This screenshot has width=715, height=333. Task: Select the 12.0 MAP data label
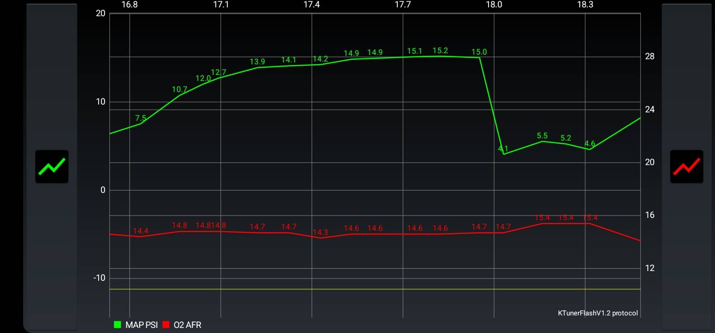(x=203, y=79)
